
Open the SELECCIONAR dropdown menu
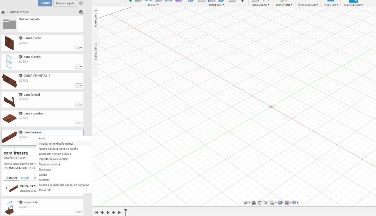pos(353,5)
